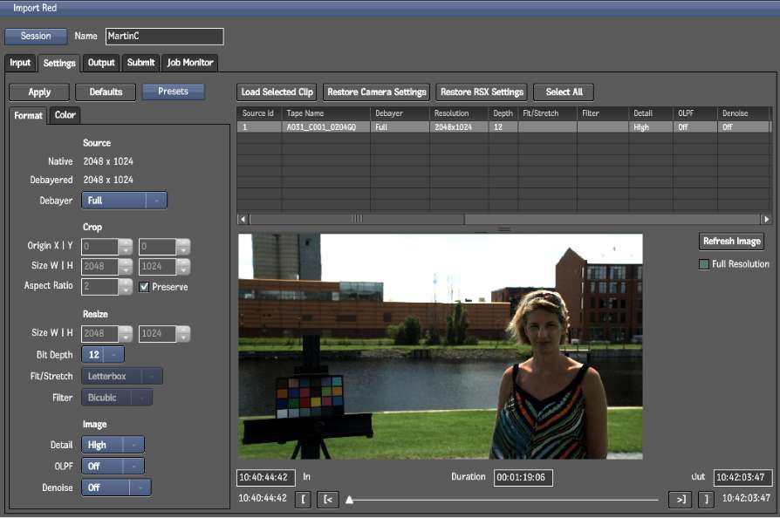The width and height of the screenshot is (780, 518).
Task: Click the timeline playhead slider handle
Action: (350, 500)
